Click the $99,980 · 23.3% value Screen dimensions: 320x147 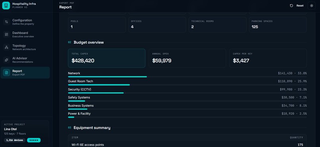click(x=293, y=90)
